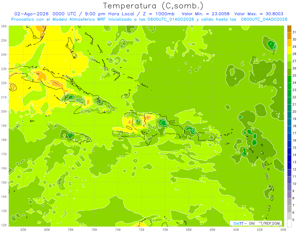Screen dimensions: 301x233
Task: Click the legend label '17'
Action: coord(294,133)
